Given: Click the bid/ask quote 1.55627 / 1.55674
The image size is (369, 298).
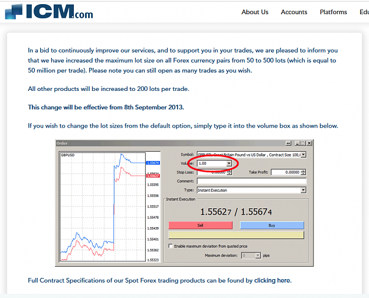Looking at the screenshot, I should pos(236,212).
